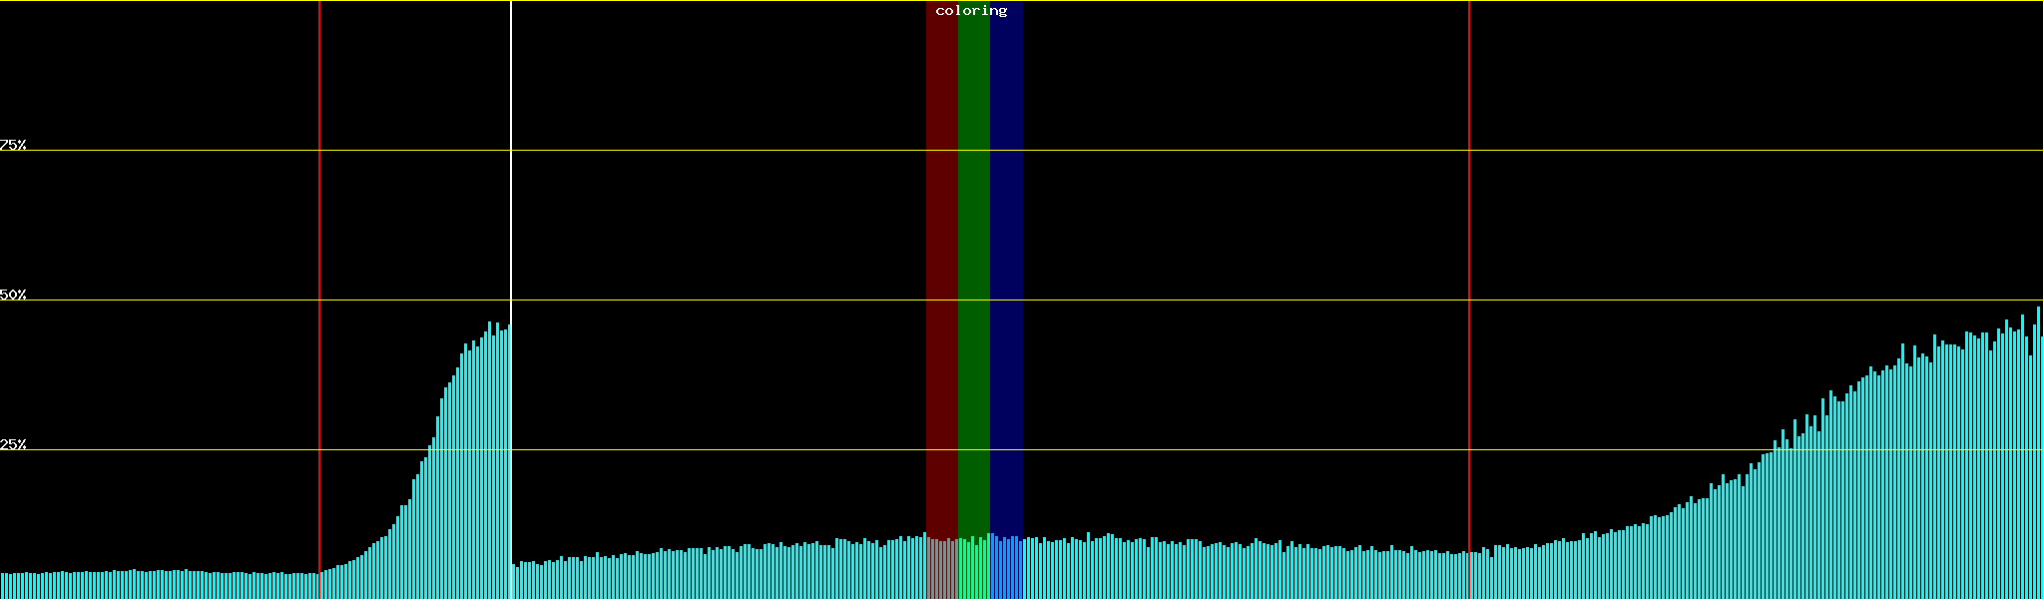Viewport: 2044px width, 599px height.
Task: Click the gray bars under red band
Action: tap(941, 569)
